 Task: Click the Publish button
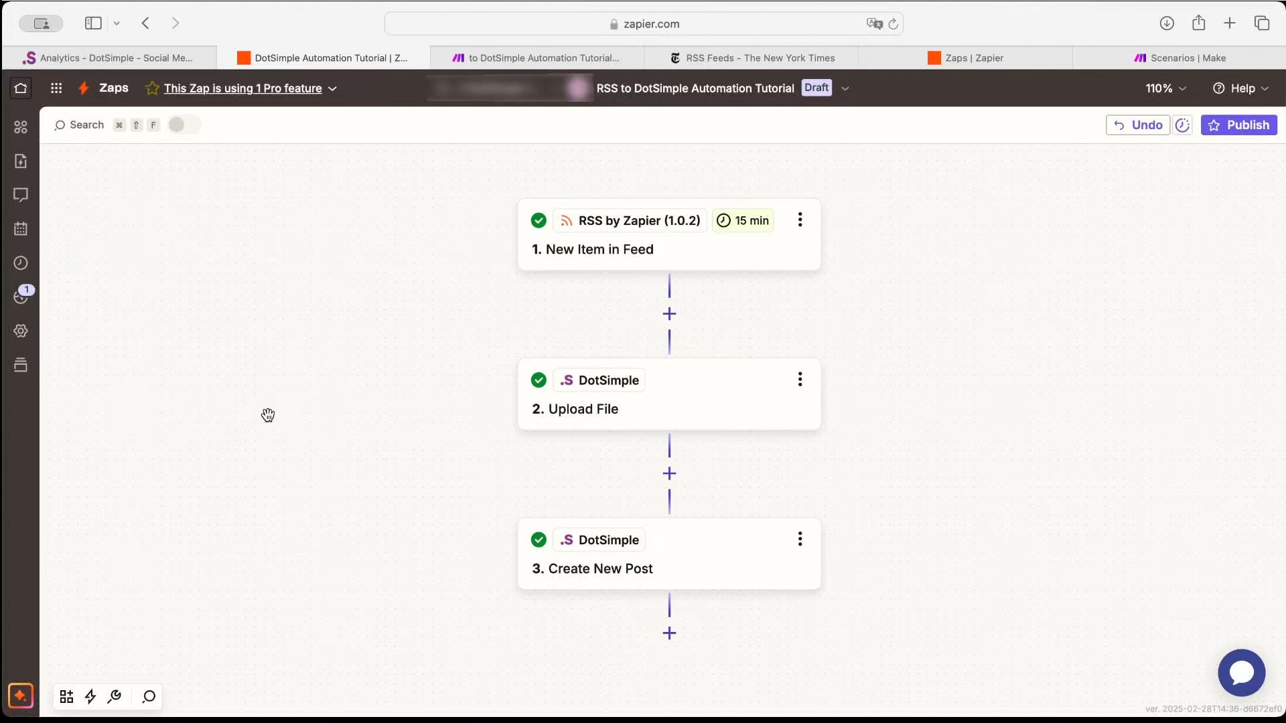[x=1238, y=125]
